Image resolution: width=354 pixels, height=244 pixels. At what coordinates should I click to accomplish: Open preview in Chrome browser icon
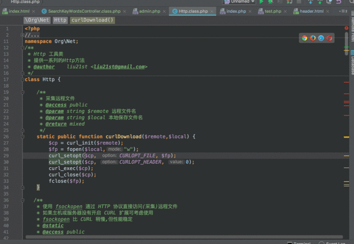(304, 38)
